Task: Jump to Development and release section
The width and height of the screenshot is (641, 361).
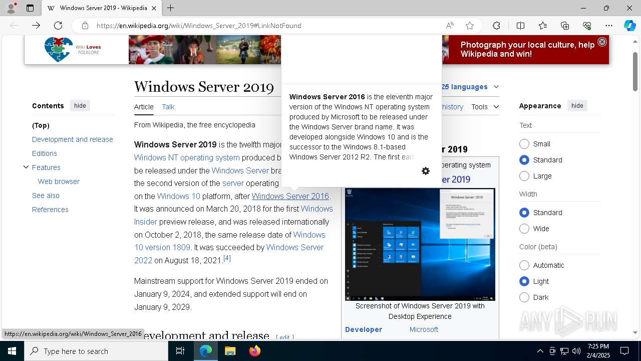Action: point(73,139)
